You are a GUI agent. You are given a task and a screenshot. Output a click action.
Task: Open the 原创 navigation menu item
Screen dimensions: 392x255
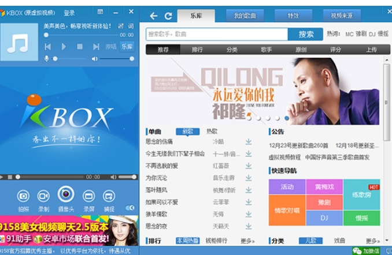tap(301, 50)
